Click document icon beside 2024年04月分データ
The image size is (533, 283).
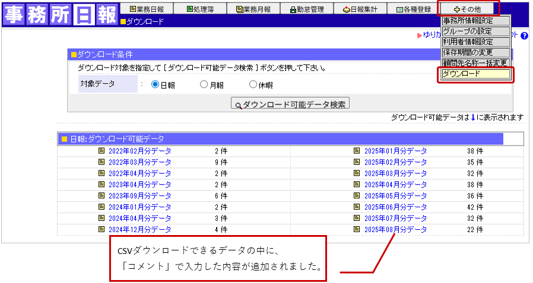tap(101, 218)
